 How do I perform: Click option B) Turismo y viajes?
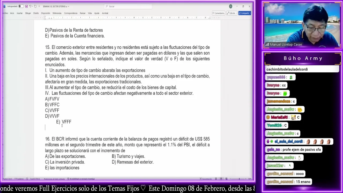tap(128, 156)
